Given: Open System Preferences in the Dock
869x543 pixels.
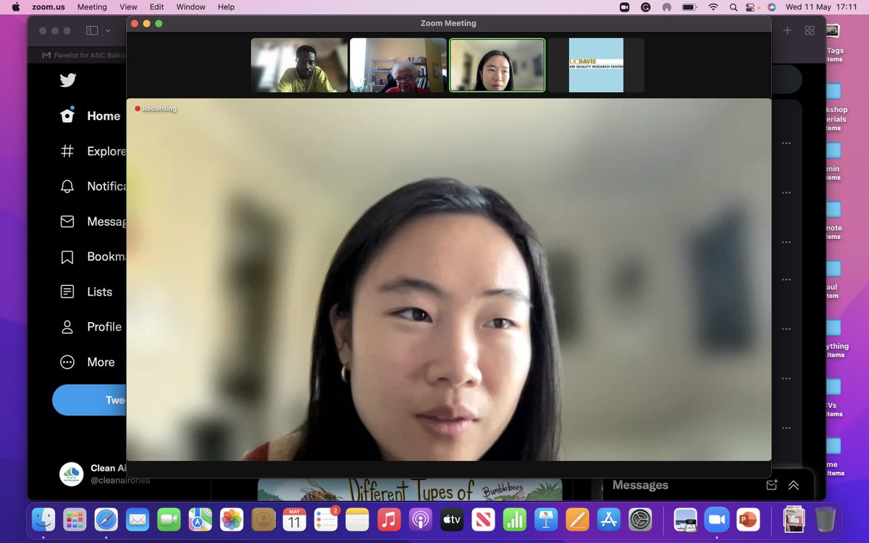Looking at the screenshot, I should [x=640, y=519].
